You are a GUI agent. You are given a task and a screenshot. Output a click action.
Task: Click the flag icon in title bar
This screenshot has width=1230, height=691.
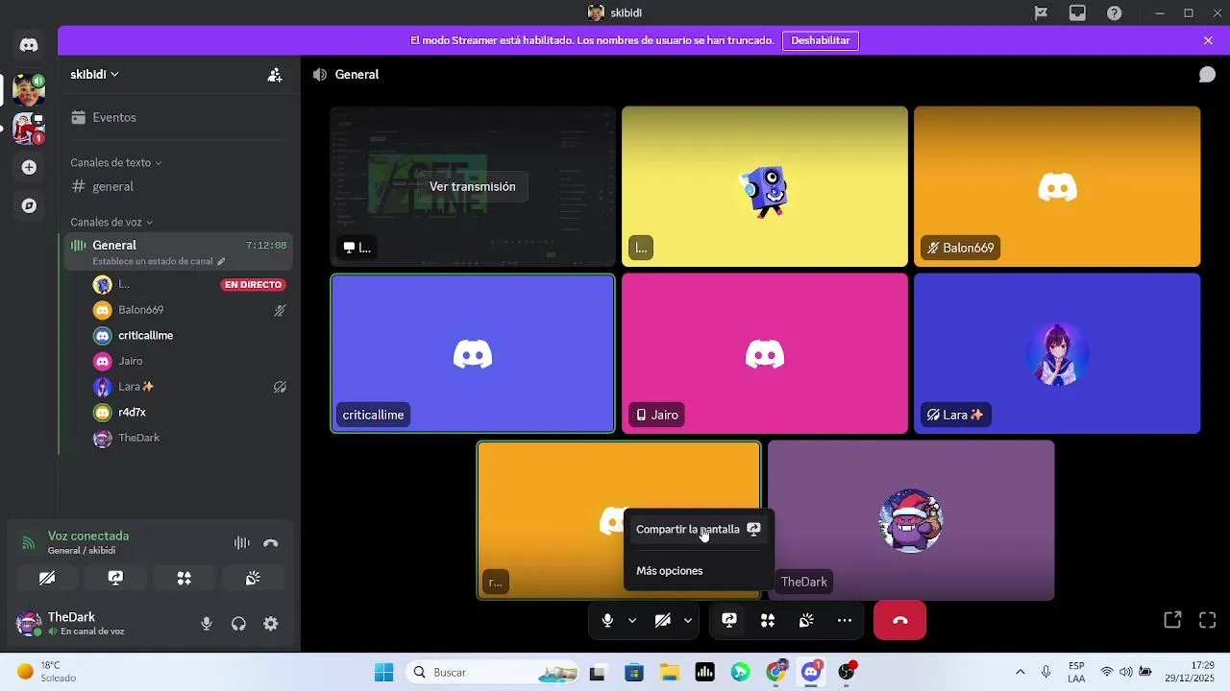[x=1041, y=13]
